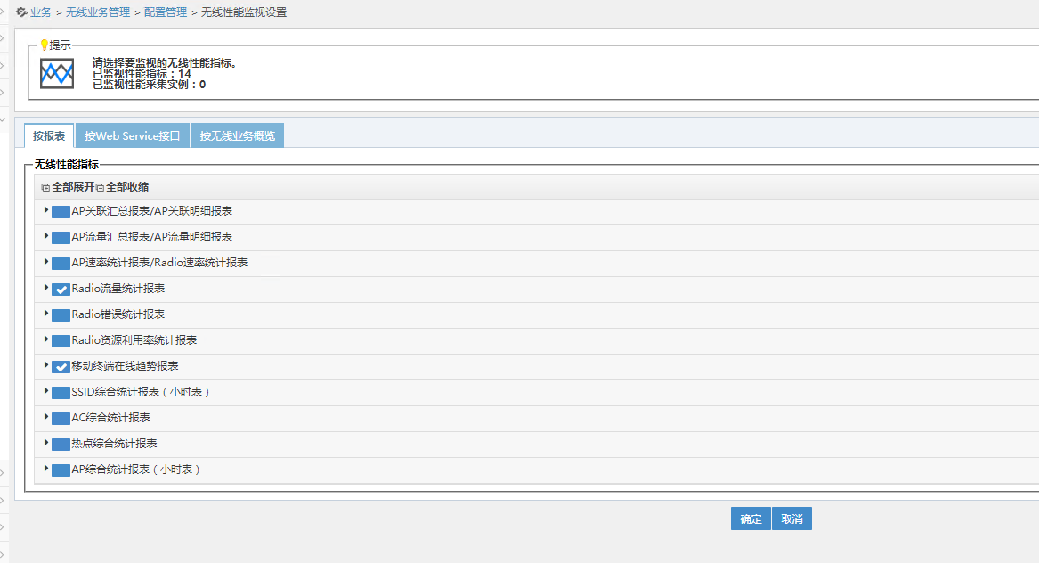Check the AC综合统计报表 checkbox
Image resolution: width=1039 pixels, height=563 pixels.
(61, 419)
